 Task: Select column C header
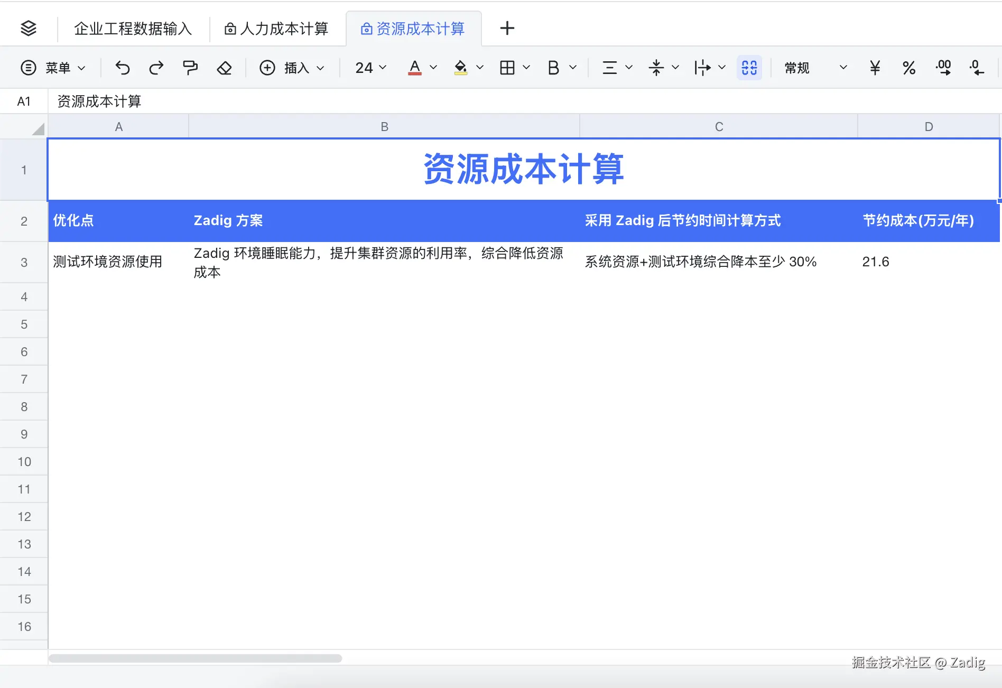[719, 127]
